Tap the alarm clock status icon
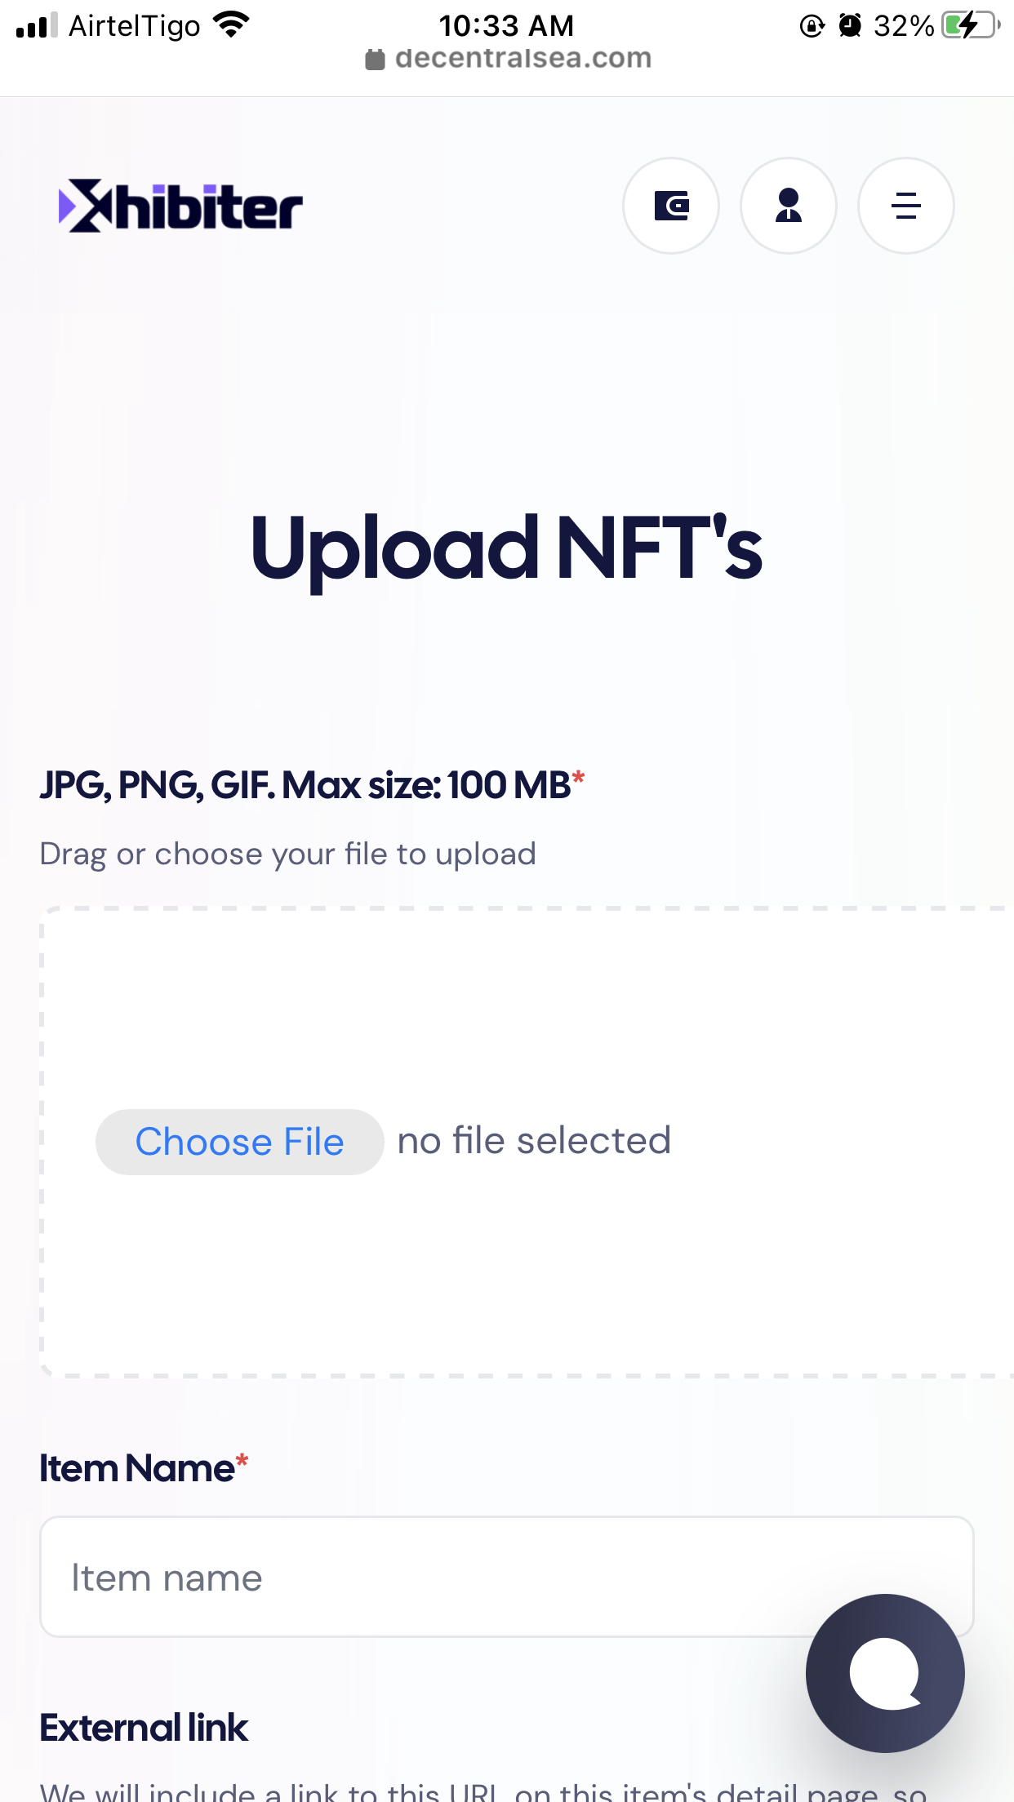Screen dimensions: 1014x1802 click(850, 26)
